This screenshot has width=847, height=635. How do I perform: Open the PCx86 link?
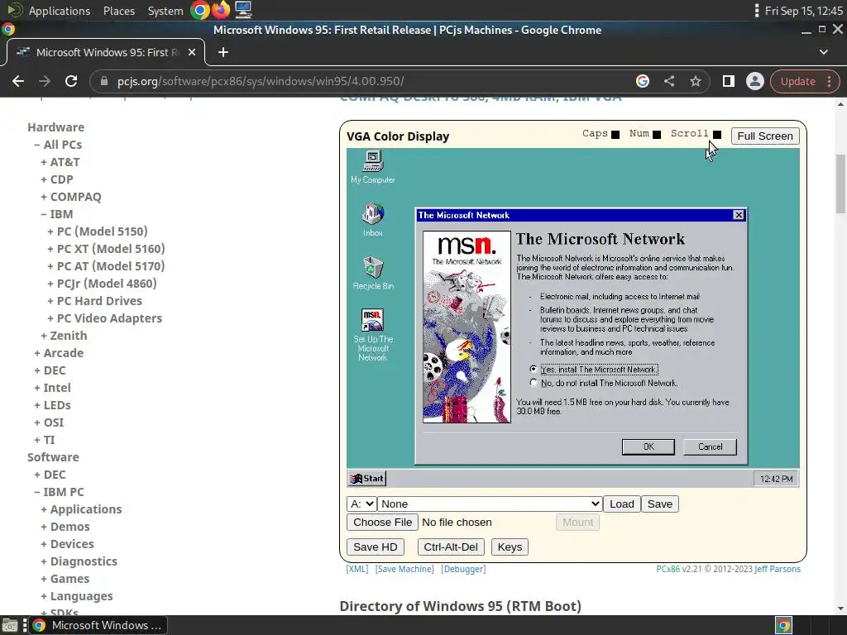668,569
